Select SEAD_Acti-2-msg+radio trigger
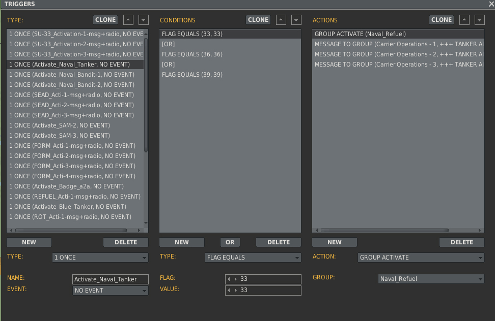Screen dimensions: 495x321 (75, 105)
